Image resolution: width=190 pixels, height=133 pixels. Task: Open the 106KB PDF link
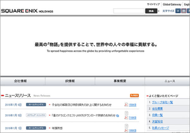[x=133, y=130]
